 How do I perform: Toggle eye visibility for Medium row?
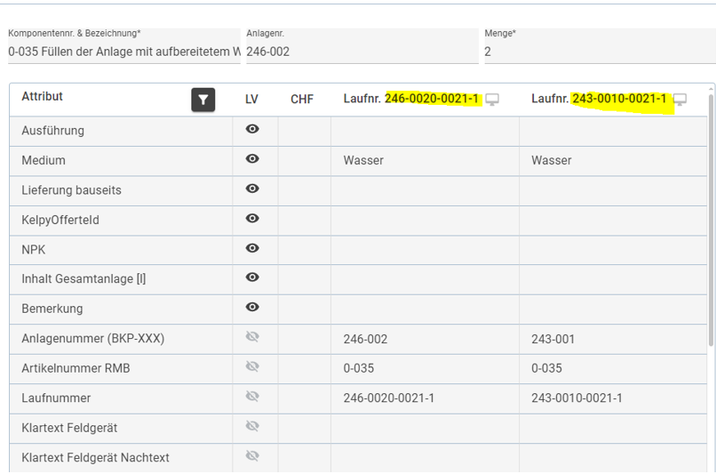252,159
